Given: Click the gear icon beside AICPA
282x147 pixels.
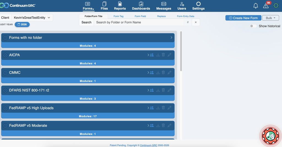Looking at the screenshot, I should 5,55.
